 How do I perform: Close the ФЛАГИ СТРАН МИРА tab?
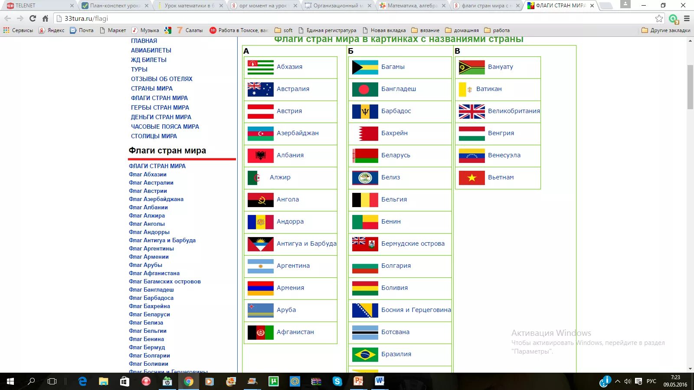click(x=592, y=6)
